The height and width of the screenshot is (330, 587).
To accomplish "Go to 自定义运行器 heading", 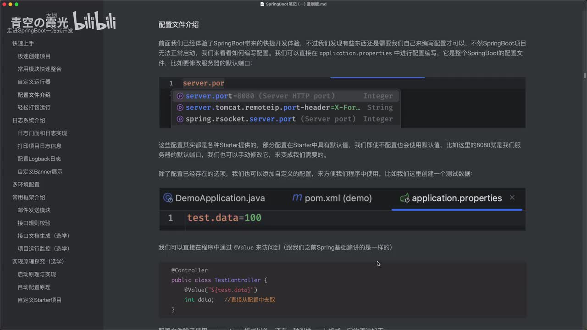I will pos(34,82).
